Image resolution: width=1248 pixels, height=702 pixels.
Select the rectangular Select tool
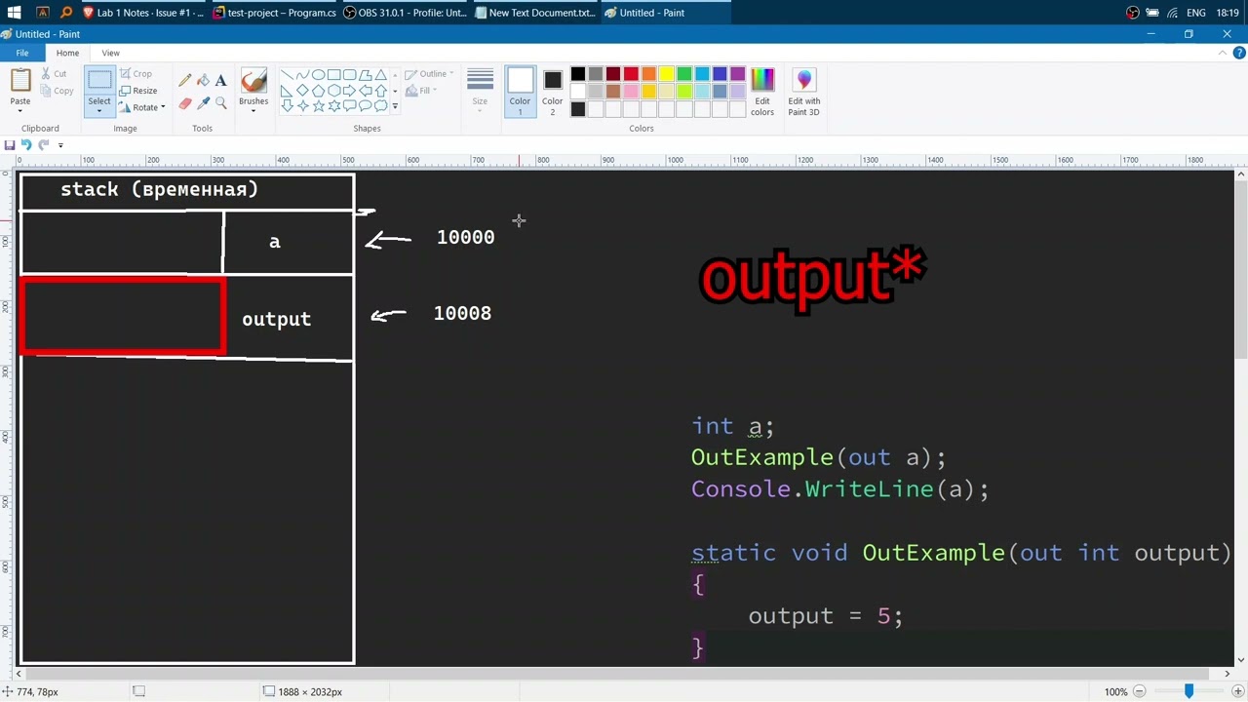pos(99,82)
